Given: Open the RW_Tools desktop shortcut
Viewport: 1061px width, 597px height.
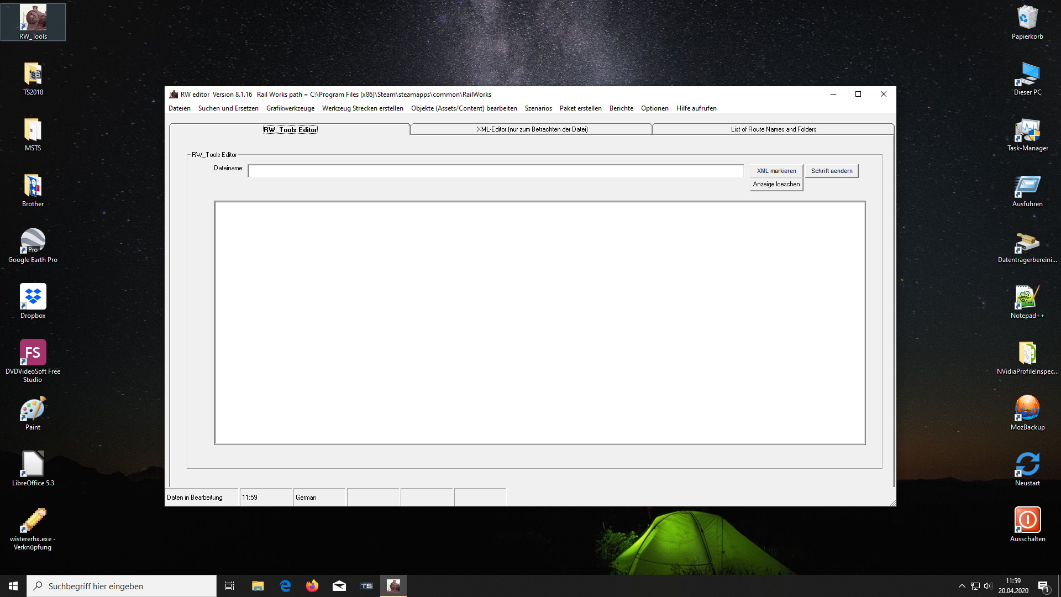Looking at the screenshot, I should 33,21.
